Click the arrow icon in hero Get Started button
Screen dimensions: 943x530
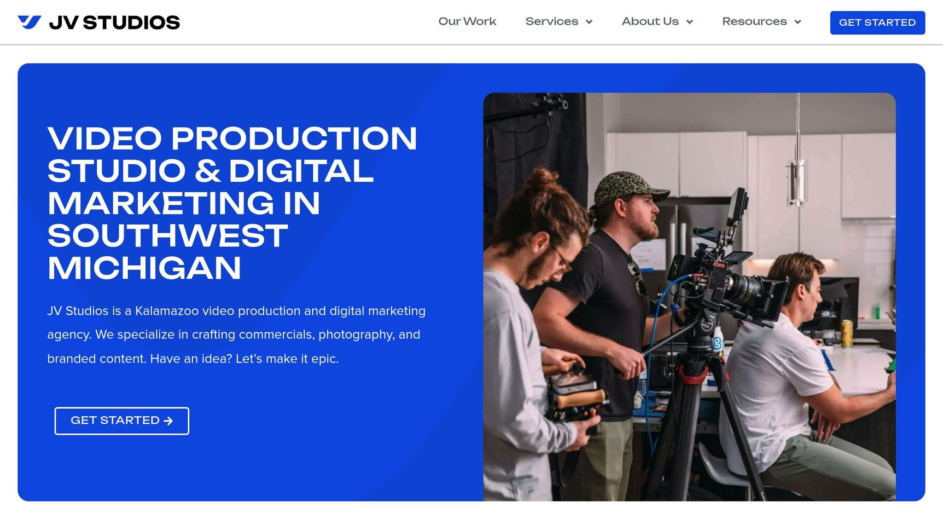(169, 421)
